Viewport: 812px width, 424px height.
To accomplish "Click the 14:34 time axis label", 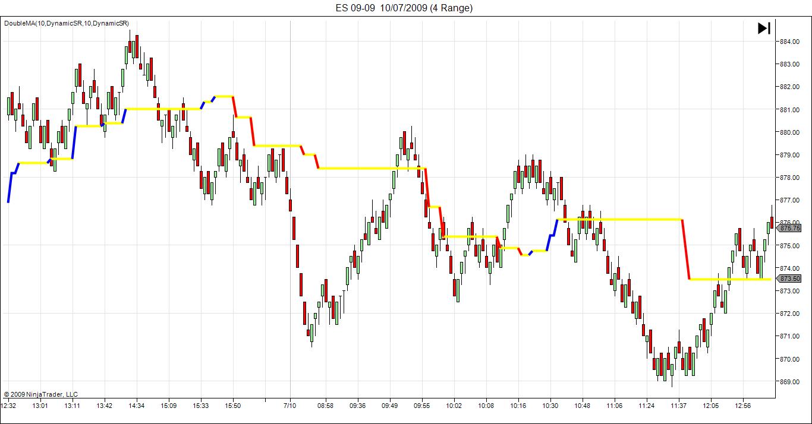I will tap(137, 406).
